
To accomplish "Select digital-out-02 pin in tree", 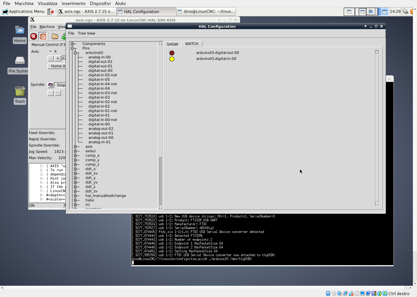I will (100, 62).
